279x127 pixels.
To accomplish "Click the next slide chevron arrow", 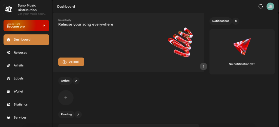I will (x=204, y=66).
